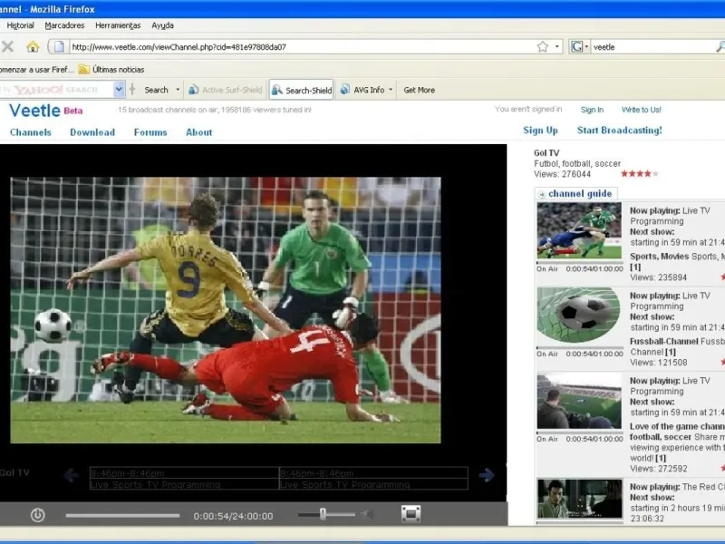The width and height of the screenshot is (725, 544).
Task: Open the search engine selector dropdown
Action: tap(580, 46)
